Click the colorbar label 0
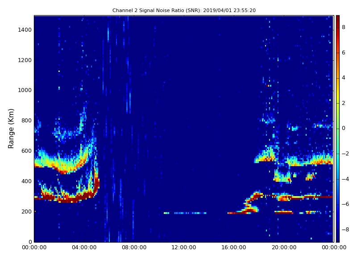357x268 pixels. [x=344, y=128]
